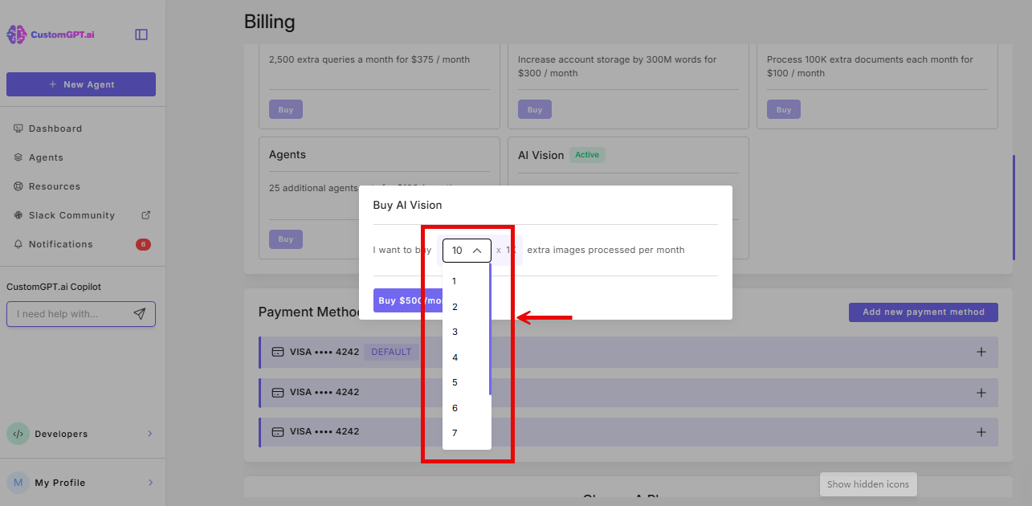Expand the second VISA payment method row
1032x506 pixels.
click(x=981, y=392)
